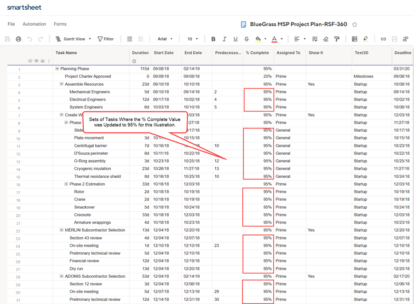Toggle italic formatting
Screen dimensions: 414x304
[x=224, y=39]
